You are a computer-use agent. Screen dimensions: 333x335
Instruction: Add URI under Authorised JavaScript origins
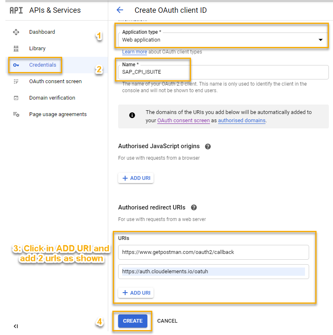click(x=136, y=178)
